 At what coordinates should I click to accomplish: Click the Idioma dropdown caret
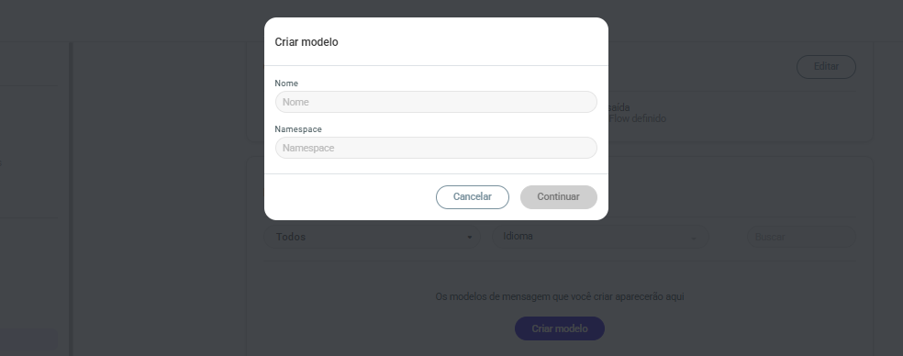694,238
